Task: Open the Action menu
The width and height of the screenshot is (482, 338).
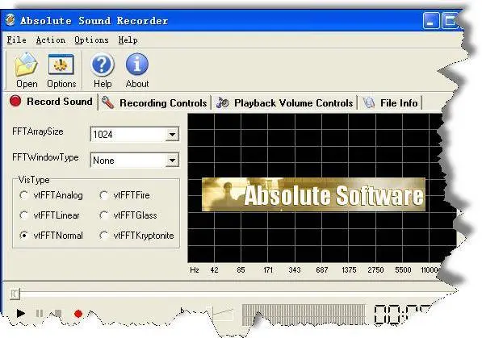Action: (x=51, y=40)
